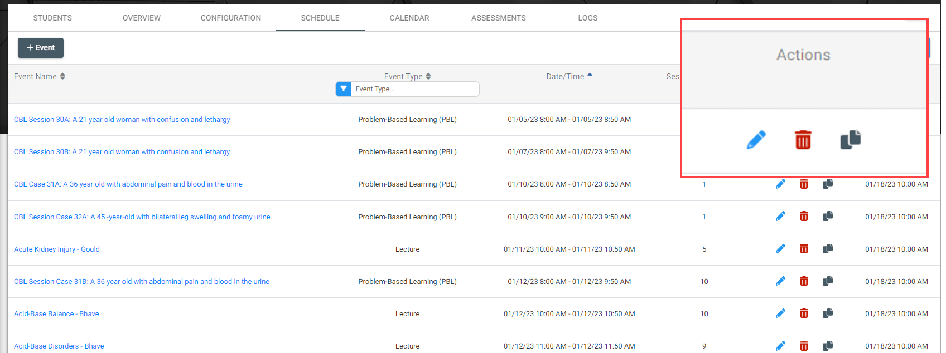This screenshot has height=353, width=946.
Task: Open Acid-Base Disorders - Bhave link
Action: pyautogui.click(x=59, y=346)
